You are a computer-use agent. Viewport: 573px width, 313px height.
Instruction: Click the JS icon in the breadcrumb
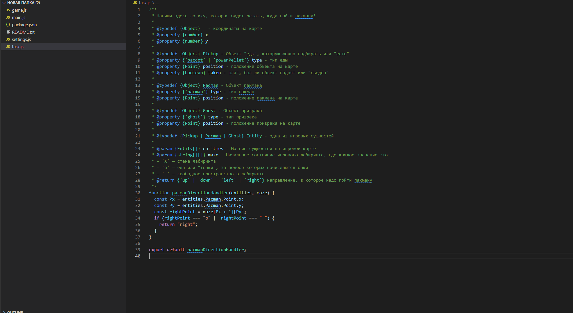[135, 3]
